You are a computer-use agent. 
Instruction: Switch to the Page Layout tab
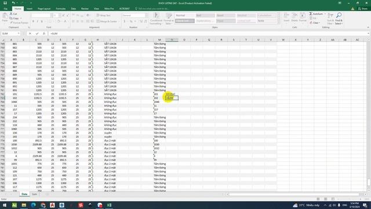tap(44, 9)
